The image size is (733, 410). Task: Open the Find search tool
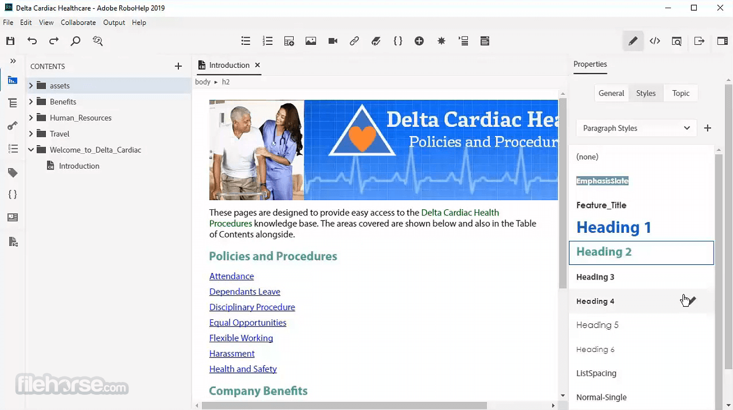[75, 41]
